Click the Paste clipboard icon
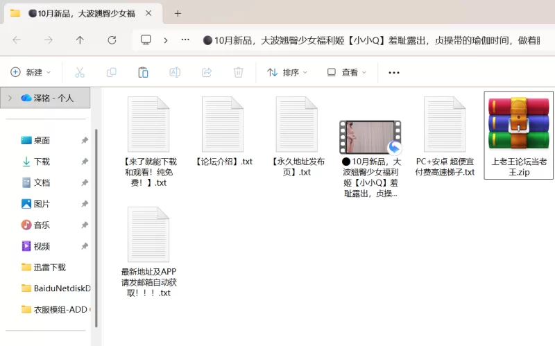 click(143, 72)
